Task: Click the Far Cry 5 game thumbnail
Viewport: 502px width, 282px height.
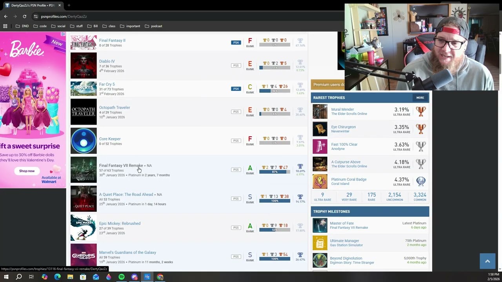Action: [x=84, y=89]
